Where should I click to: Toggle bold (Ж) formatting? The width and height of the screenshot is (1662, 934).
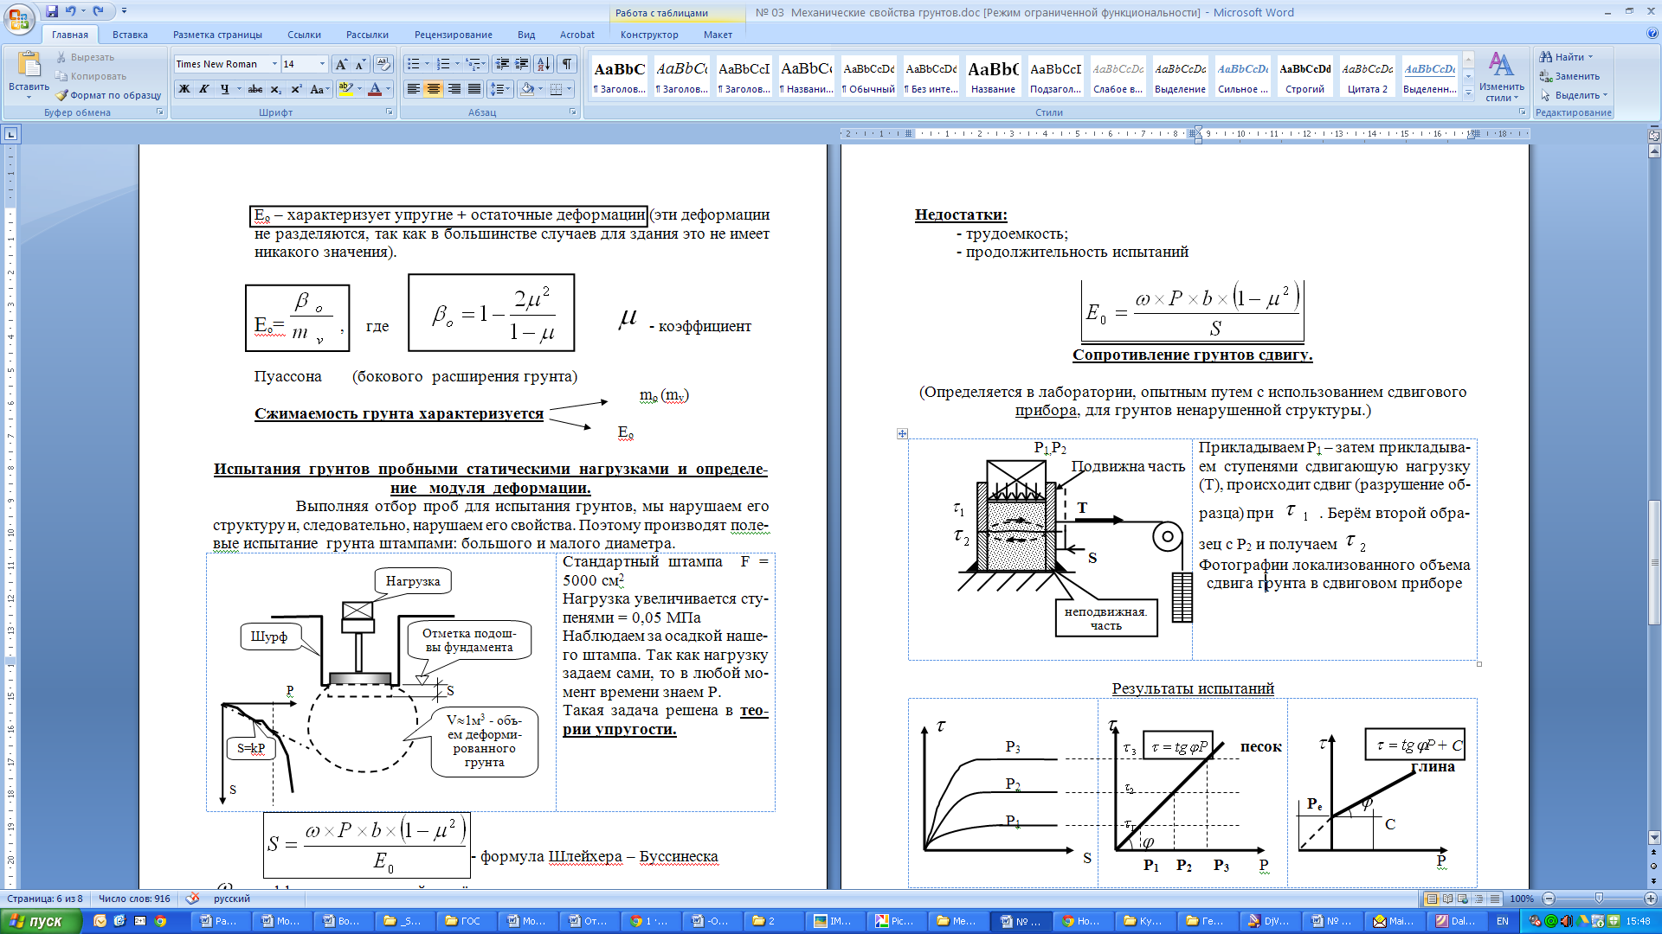(x=184, y=89)
